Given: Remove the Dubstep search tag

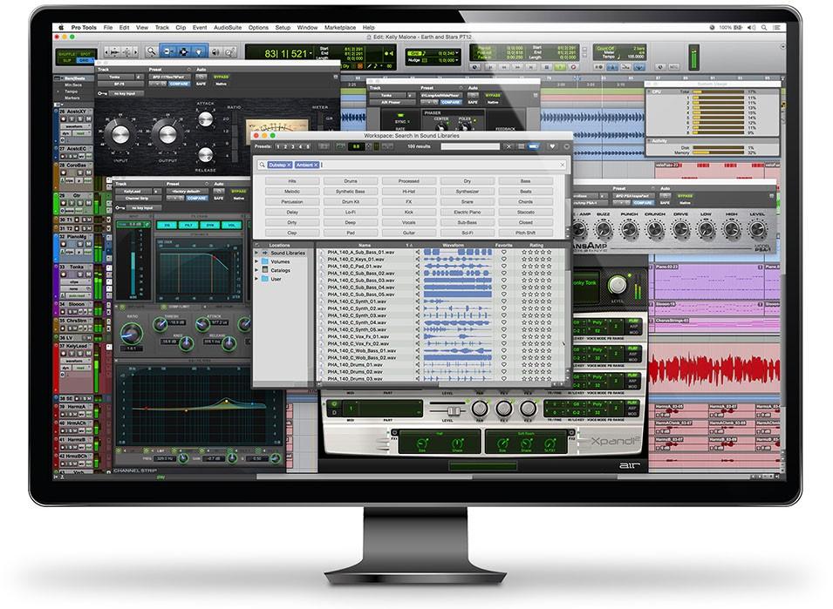Looking at the screenshot, I should [289, 165].
